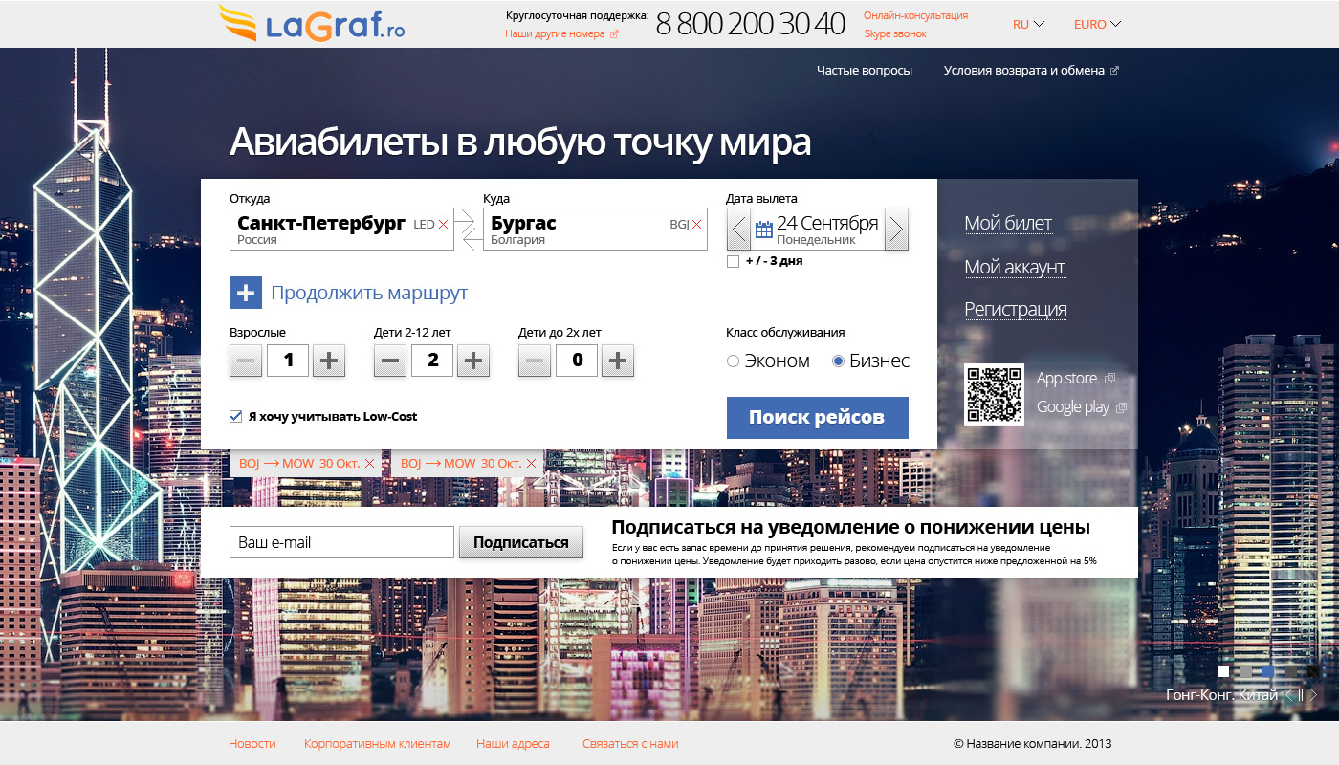
Task: Open Регистрация in the side panel
Action: (1016, 309)
